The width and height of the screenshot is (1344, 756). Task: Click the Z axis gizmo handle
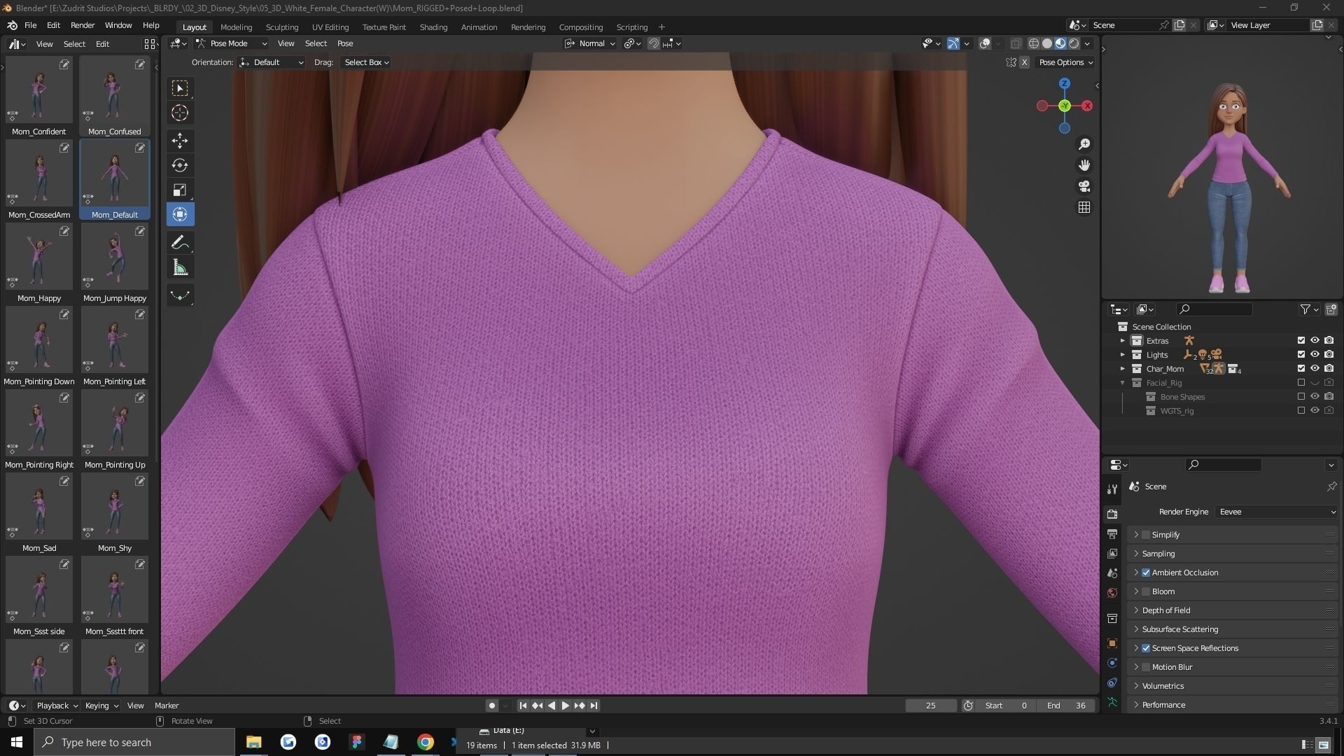[x=1065, y=83]
